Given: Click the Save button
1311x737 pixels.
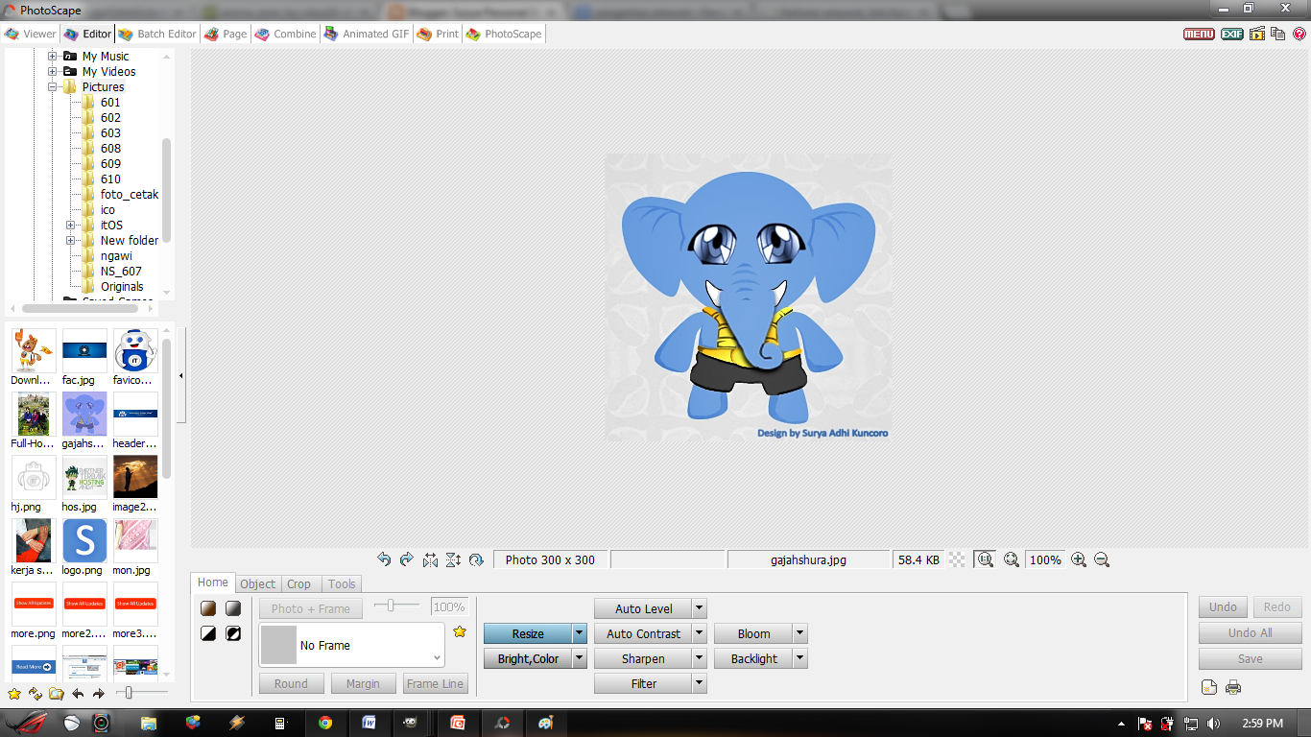Looking at the screenshot, I should [1250, 658].
